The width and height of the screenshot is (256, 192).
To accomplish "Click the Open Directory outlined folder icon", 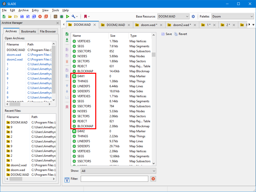I will pyautogui.click(x=16, y=16).
